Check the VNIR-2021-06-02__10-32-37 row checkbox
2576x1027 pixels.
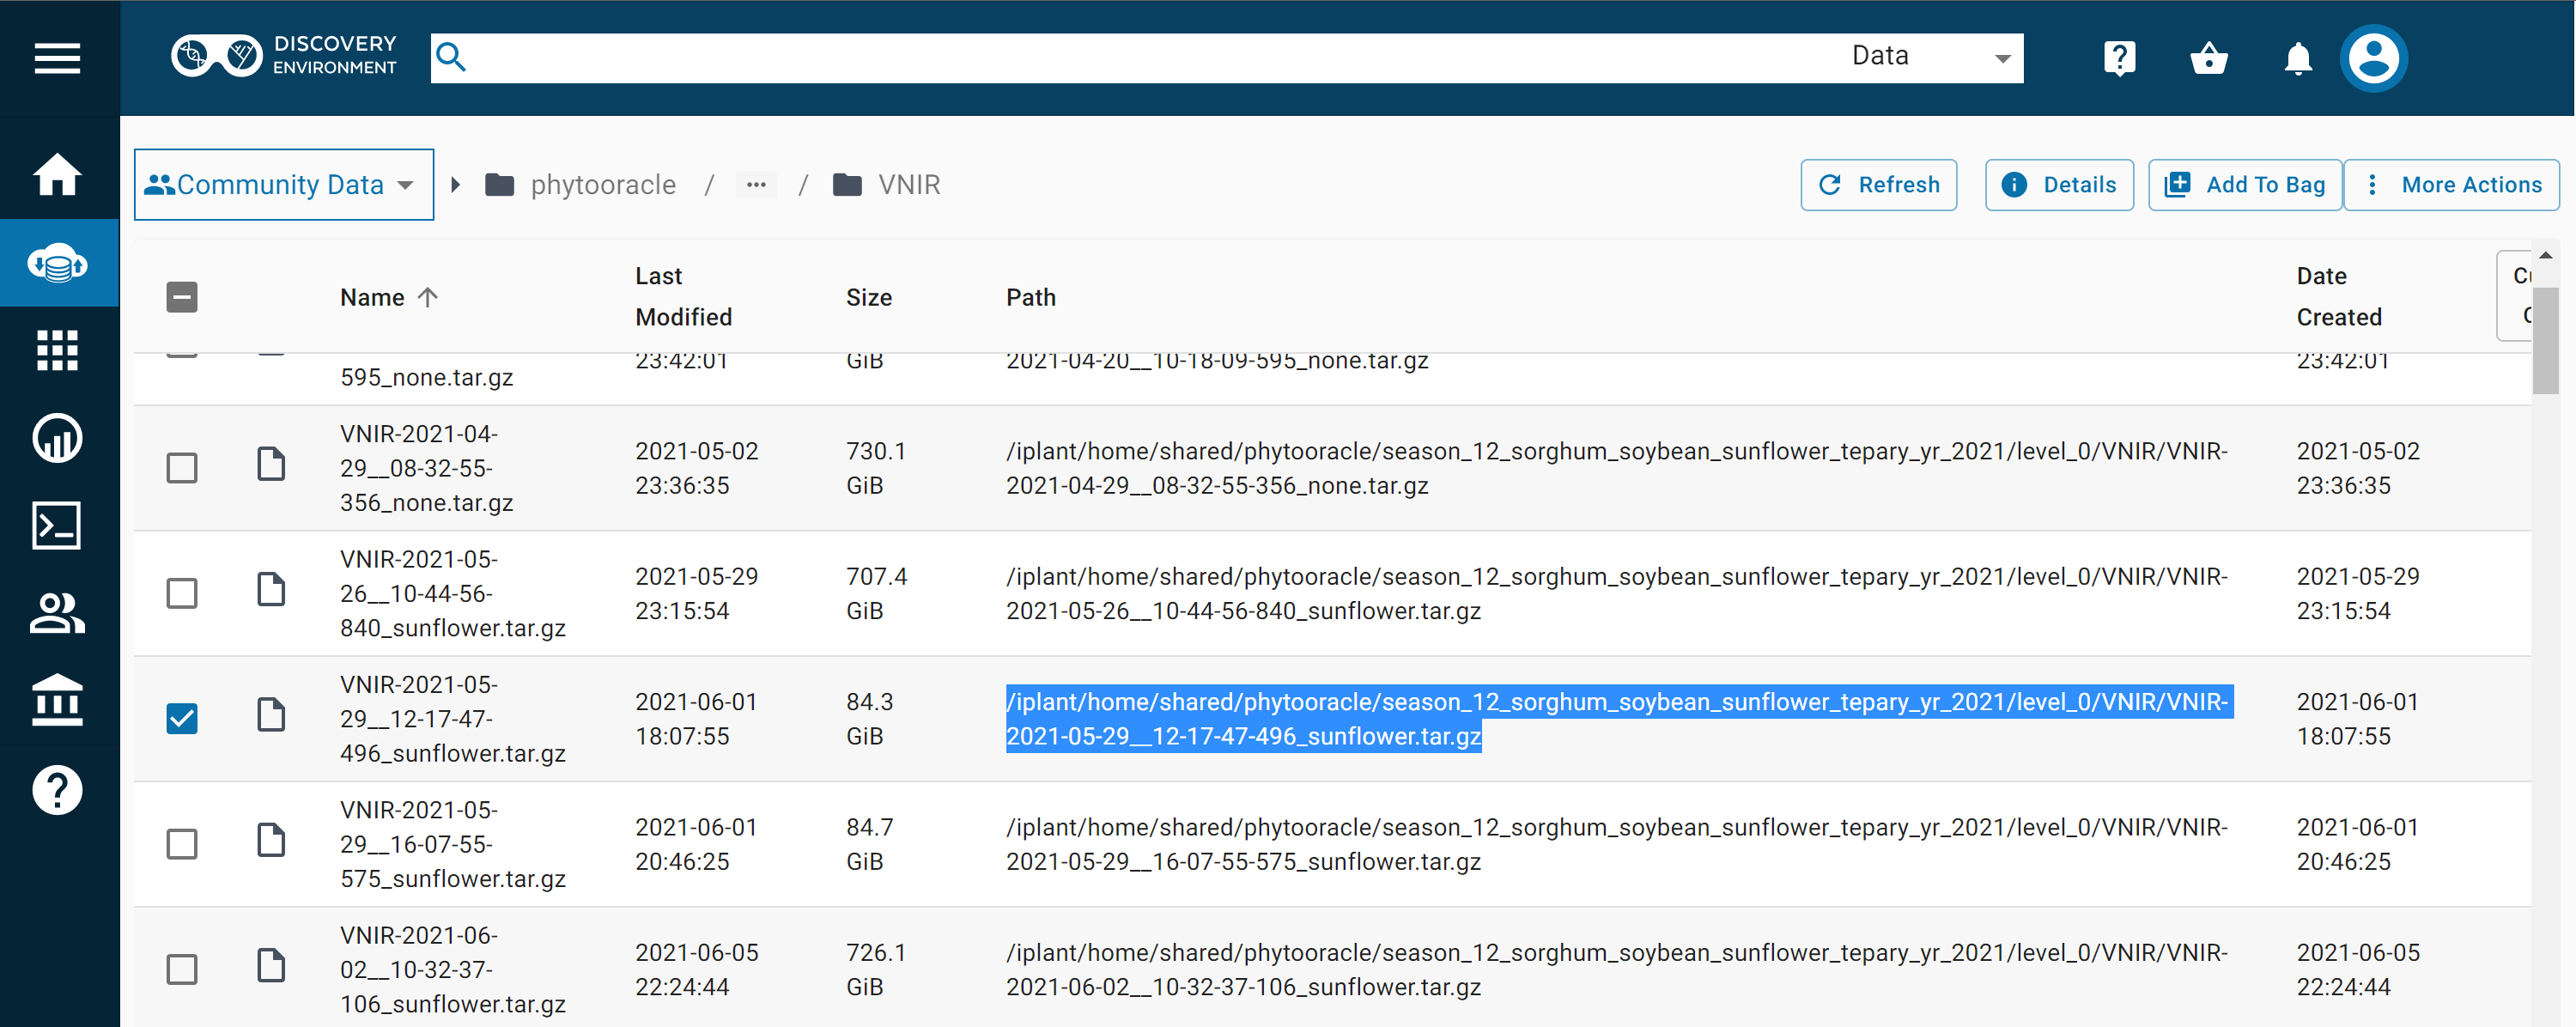182,969
